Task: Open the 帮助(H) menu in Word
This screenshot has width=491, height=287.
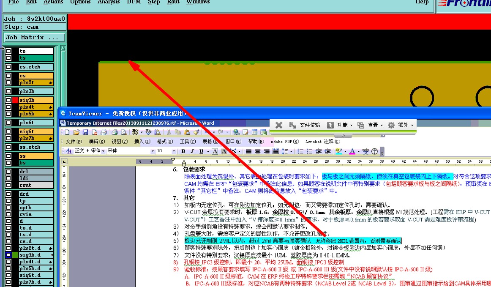Action: (256, 142)
